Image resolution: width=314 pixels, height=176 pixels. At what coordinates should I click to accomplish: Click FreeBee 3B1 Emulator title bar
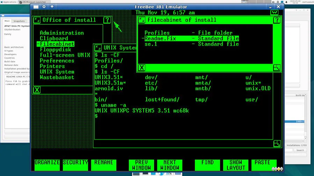[161, 7]
